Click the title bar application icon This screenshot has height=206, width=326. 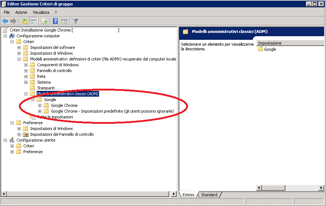coord(4,4)
